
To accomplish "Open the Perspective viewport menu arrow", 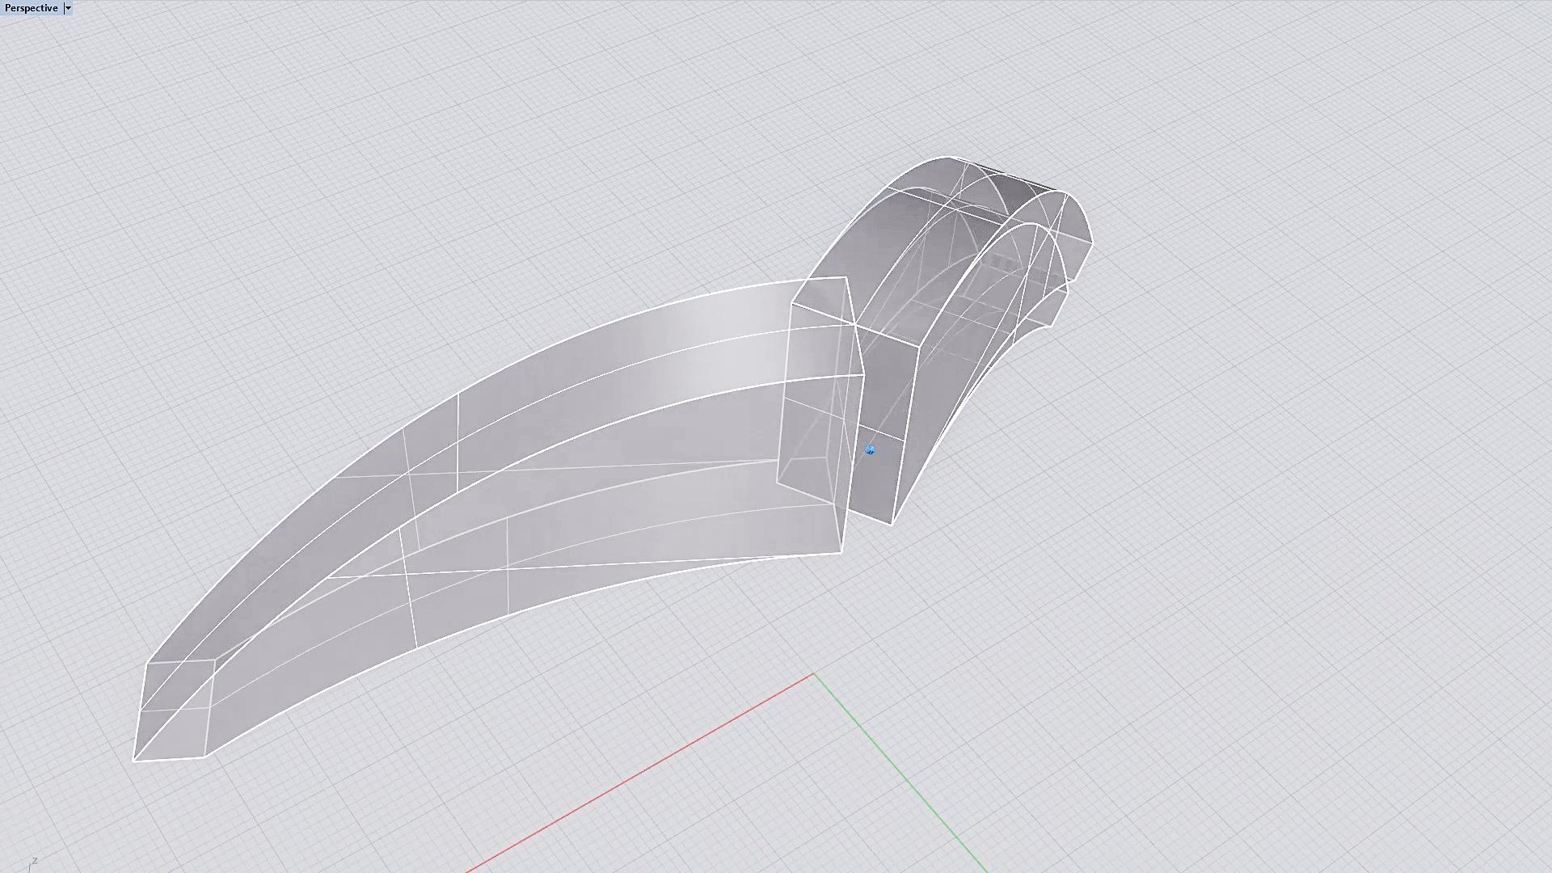I will point(68,8).
